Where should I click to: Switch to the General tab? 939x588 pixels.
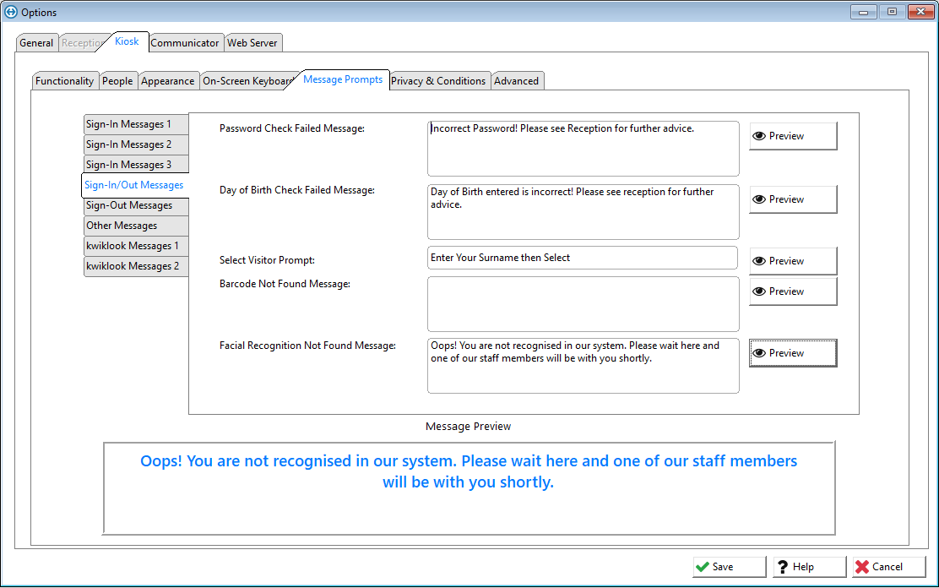pos(36,43)
